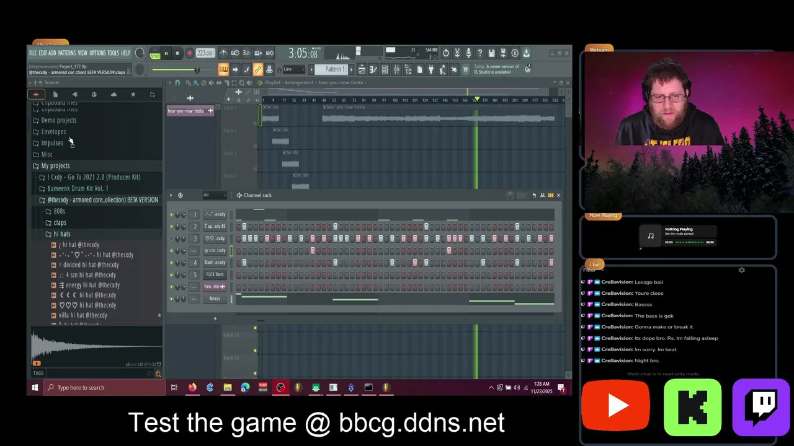The image size is (794, 446).
Task: Click the microphone recording icon in toolbar
Action: [468, 53]
